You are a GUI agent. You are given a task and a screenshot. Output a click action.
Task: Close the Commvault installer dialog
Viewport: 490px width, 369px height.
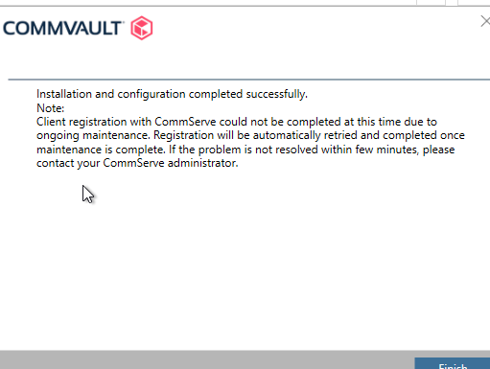tap(485, 21)
